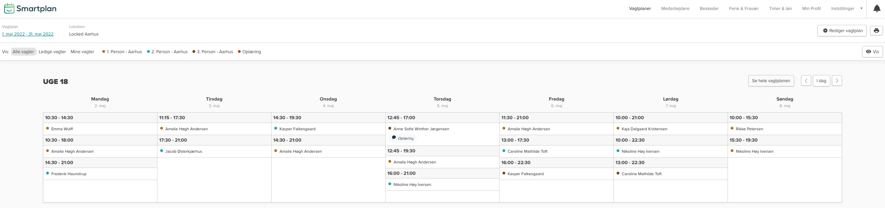Click Saturday 10:00 - 21:00 time header

click(x=671, y=118)
